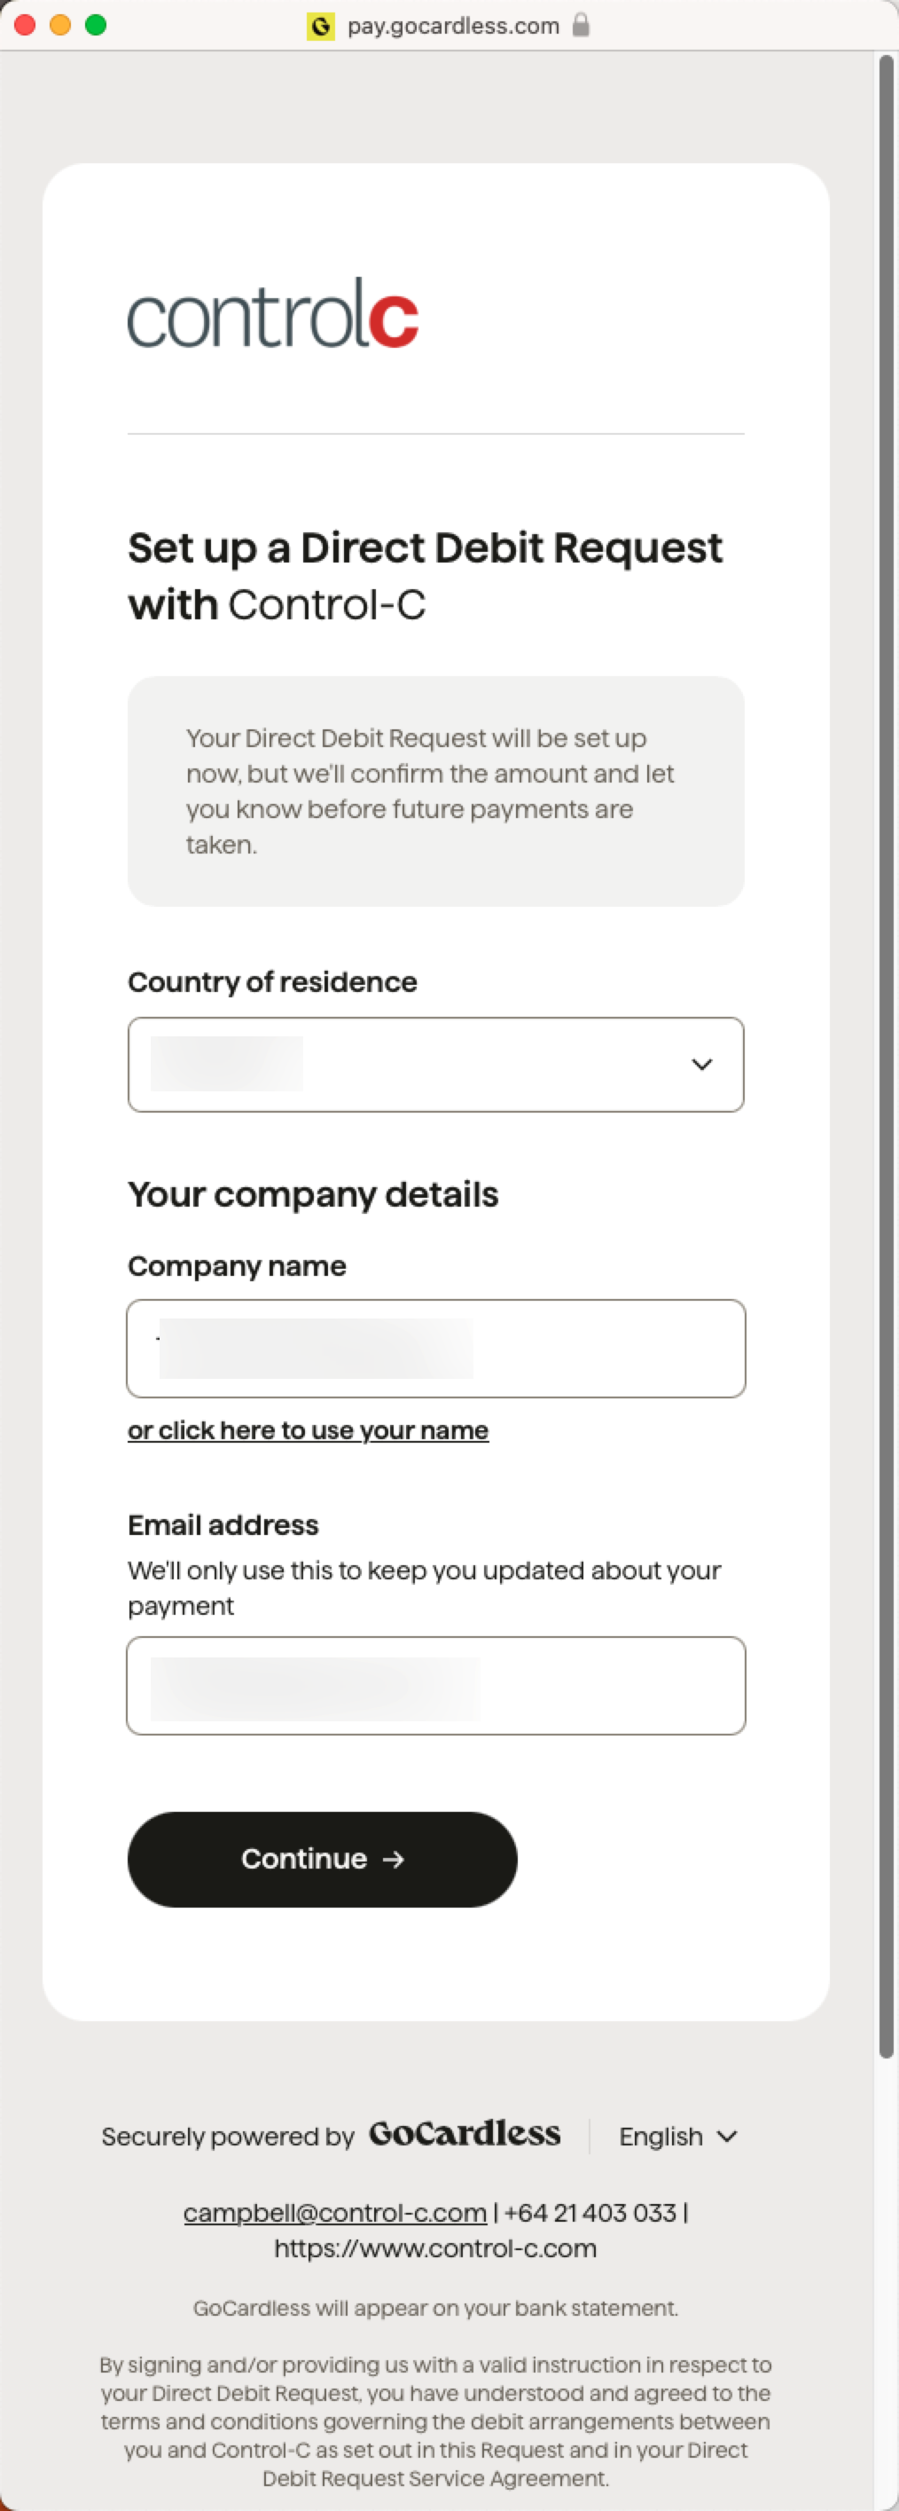This screenshot has width=899, height=2511.
Task: Open the Country of residence dropdown
Action: click(x=435, y=1065)
